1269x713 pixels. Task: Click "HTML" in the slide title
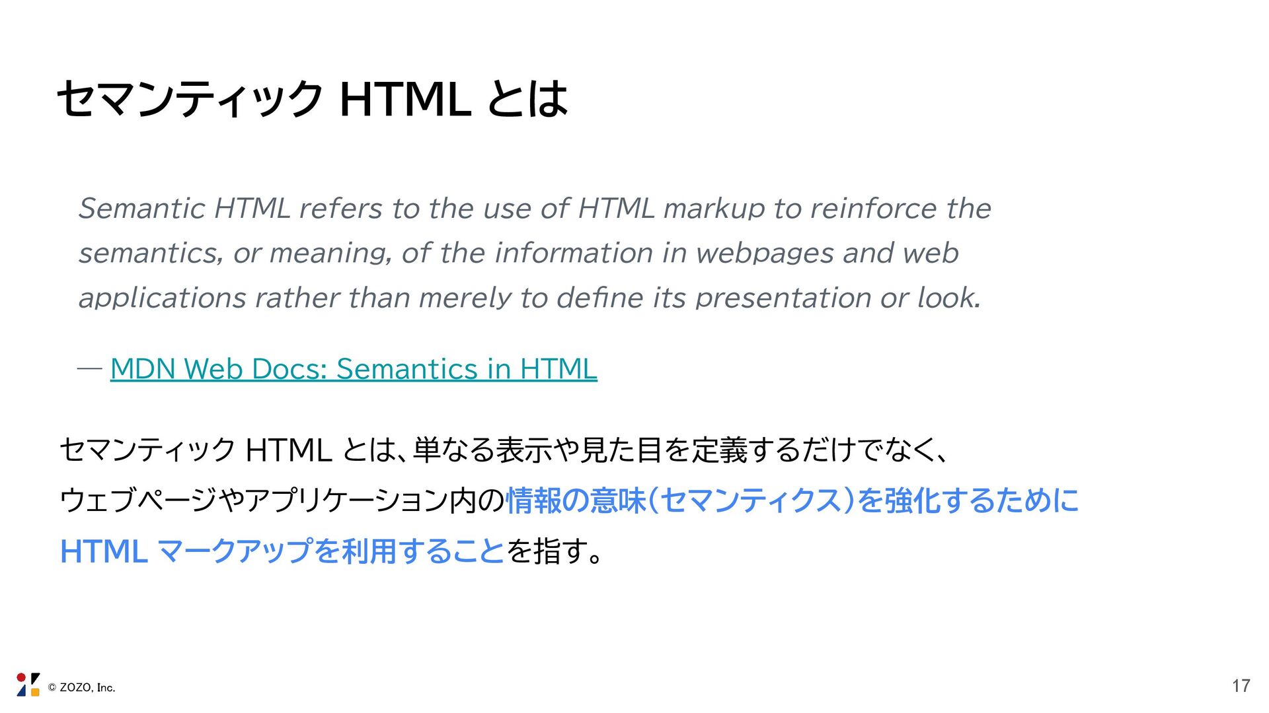point(404,99)
